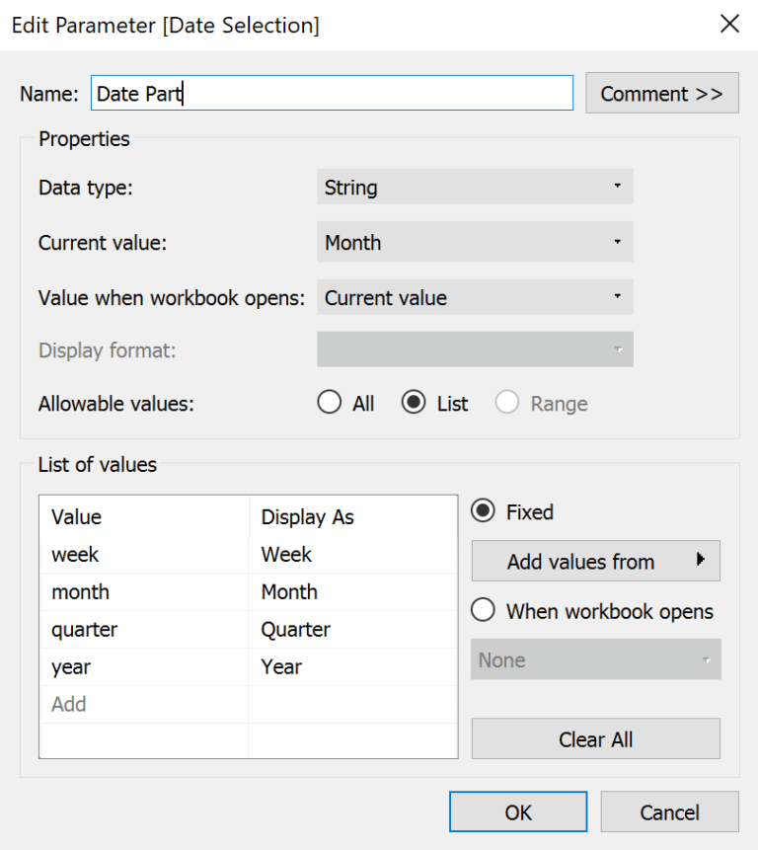This screenshot has width=758, height=850.
Task: Cancel the parameter edits
Action: 669,811
